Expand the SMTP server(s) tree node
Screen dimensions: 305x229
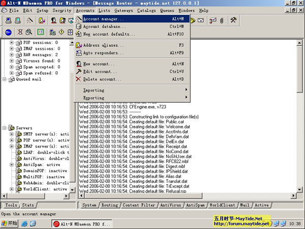click(12, 134)
